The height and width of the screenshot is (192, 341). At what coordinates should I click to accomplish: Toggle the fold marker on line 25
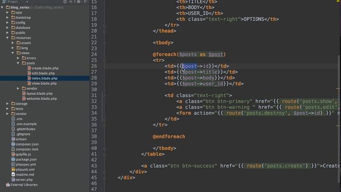104,60
